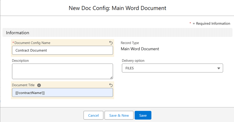Click the Save & New button
234x122 pixels.
[x=119, y=115]
